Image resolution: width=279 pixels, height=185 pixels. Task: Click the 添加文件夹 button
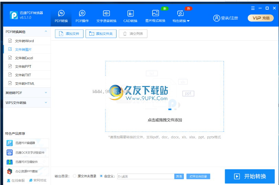pos(101,34)
